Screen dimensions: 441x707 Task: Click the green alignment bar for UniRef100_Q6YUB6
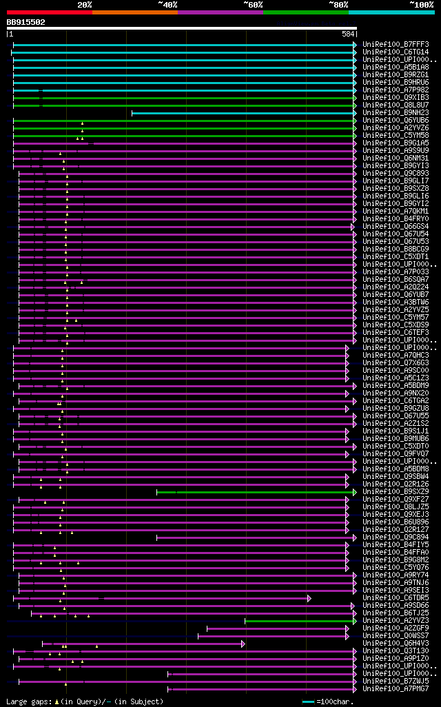tap(185, 121)
